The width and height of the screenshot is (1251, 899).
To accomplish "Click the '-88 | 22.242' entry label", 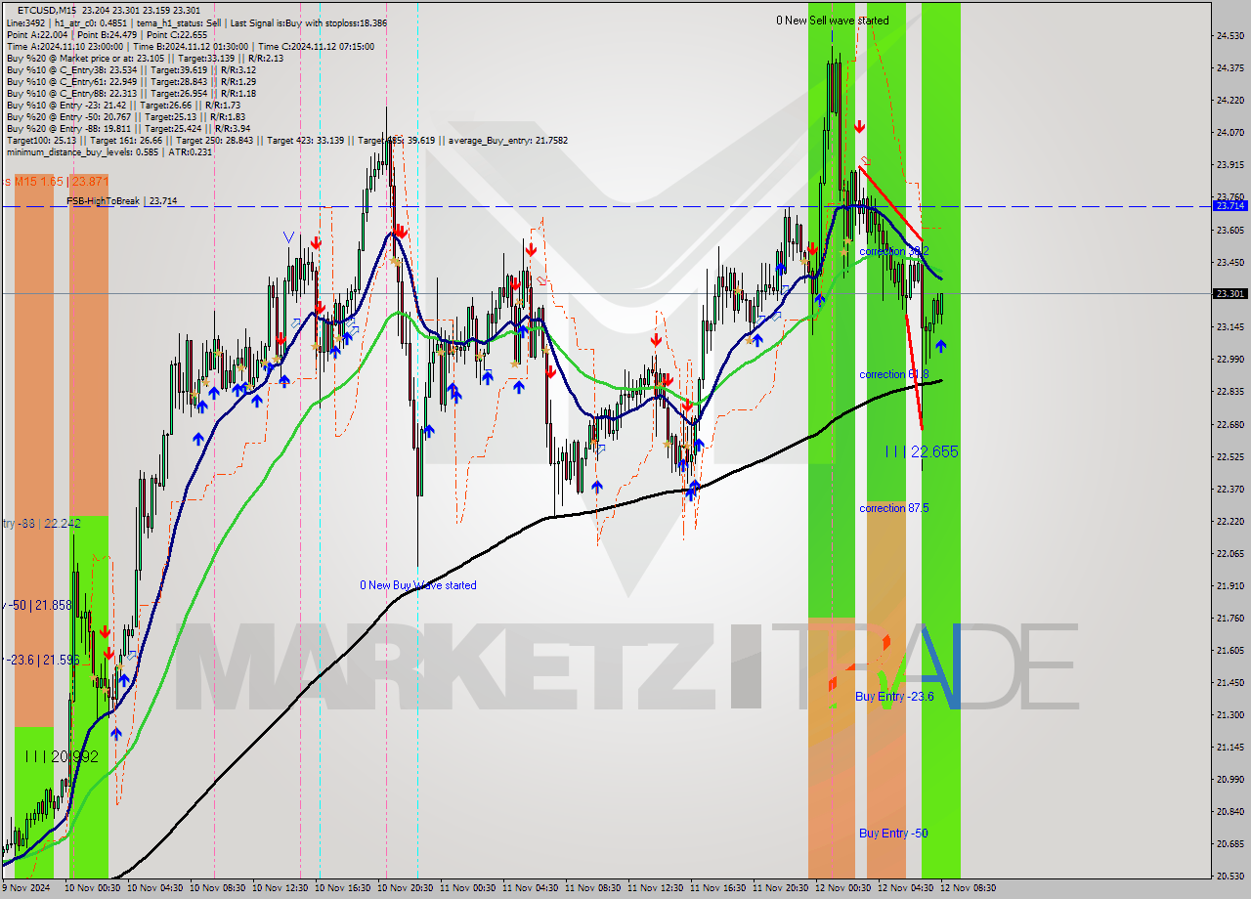I will 41,524.
